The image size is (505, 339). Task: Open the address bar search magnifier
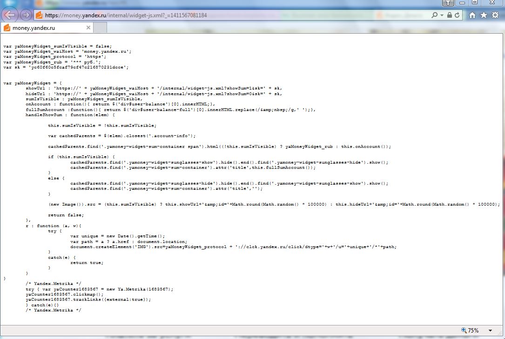(434, 15)
